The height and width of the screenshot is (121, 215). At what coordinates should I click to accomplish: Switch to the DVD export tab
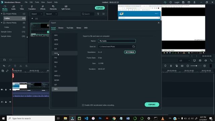coord(86,28)
